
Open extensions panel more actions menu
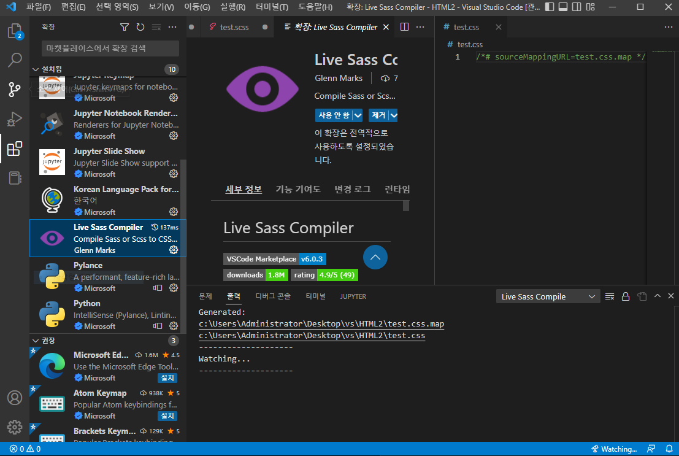[x=172, y=27]
